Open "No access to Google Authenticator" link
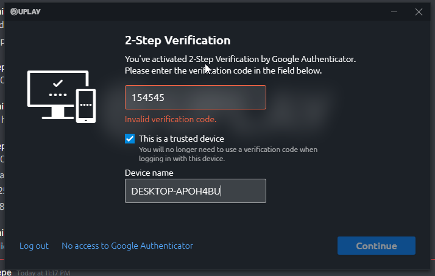This screenshot has height=276, width=435. (127, 246)
